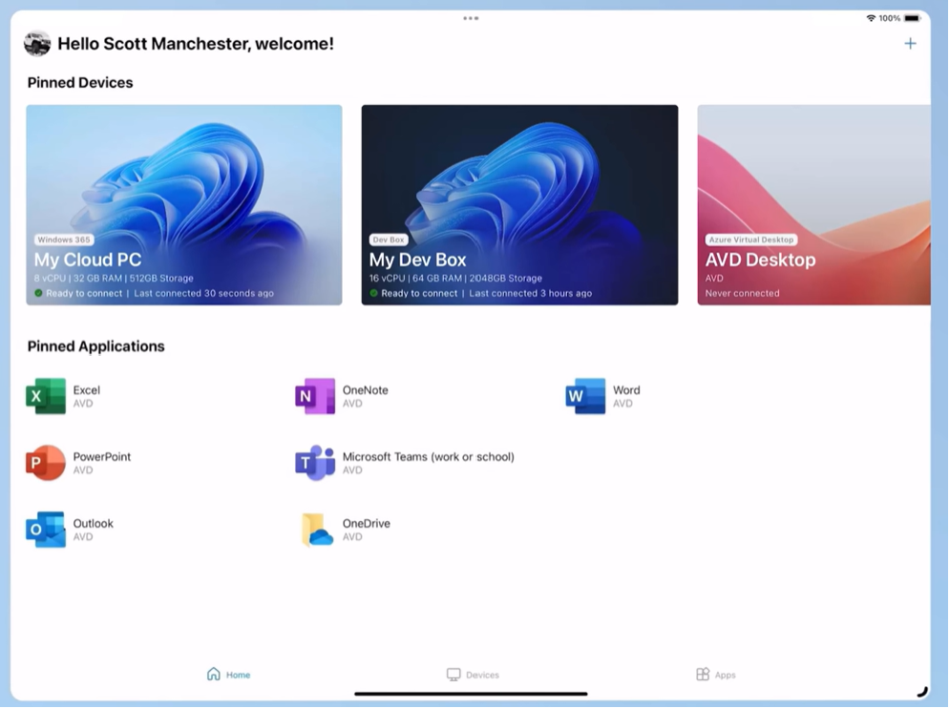Click Scott Manchester's profile avatar
The width and height of the screenshot is (949, 708).
[x=37, y=44]
